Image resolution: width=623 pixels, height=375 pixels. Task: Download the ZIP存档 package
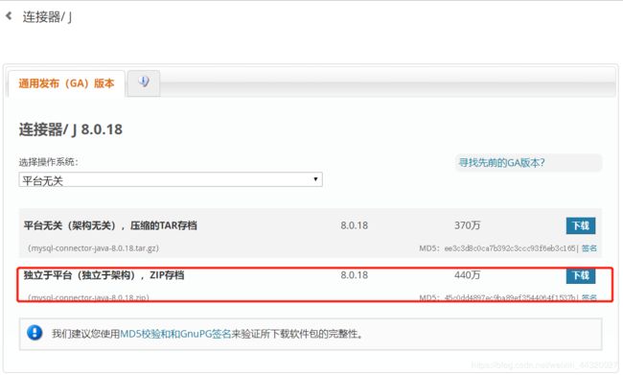tap(581, 275)
